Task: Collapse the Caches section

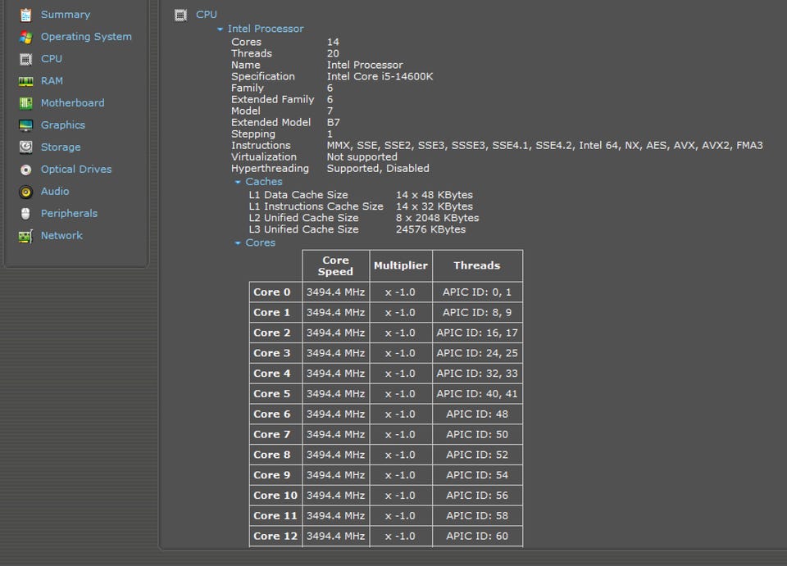Action: click(239, 183)
